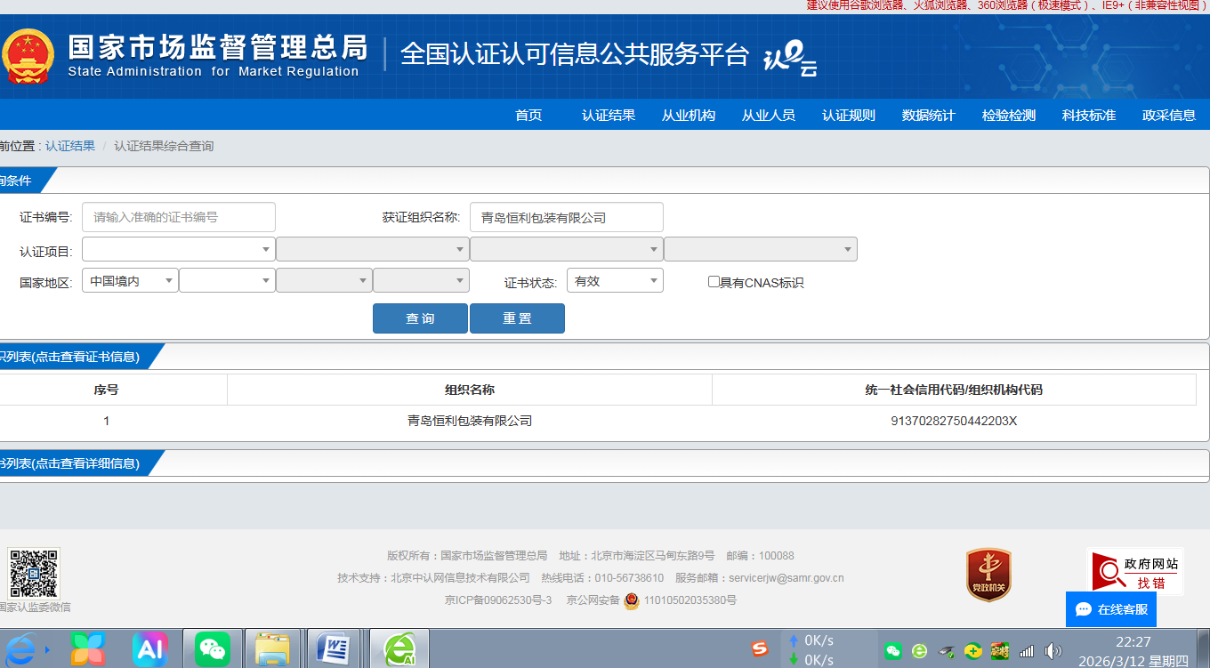Open the 认证结果 menu

coord(609,115)
